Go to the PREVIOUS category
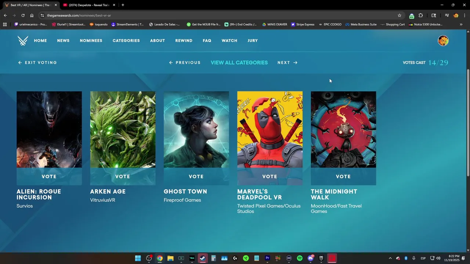The height and width of the screenshot is (264, 470). 185,63
